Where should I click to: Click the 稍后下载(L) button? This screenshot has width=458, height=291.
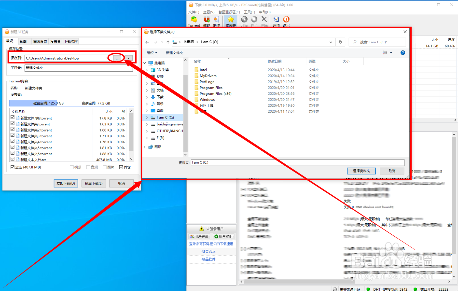[94, 184]
